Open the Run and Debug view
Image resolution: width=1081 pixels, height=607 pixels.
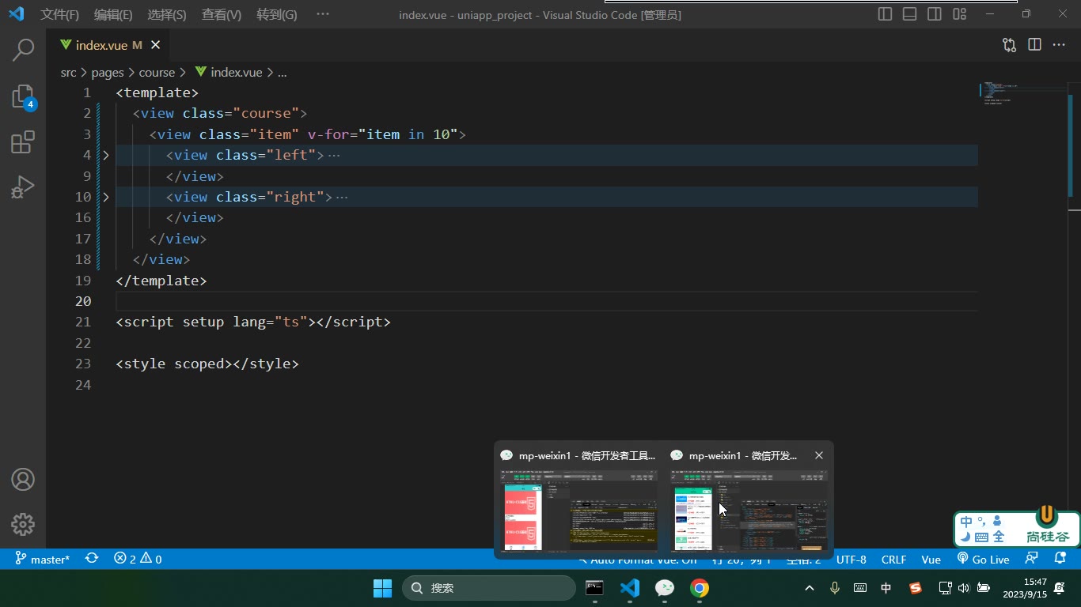23,187
